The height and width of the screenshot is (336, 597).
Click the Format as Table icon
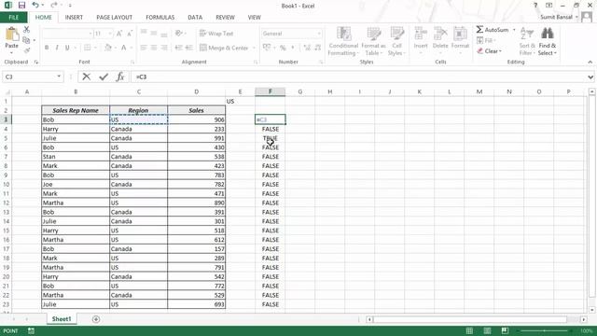373,34
